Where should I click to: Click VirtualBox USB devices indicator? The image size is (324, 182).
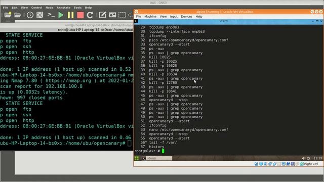[x=274, y=164]
